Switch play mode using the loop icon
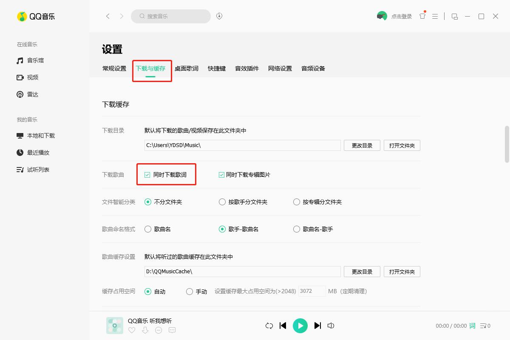Image resolution: width=510 pixels, height=340 pixels. tap(269, 326)
